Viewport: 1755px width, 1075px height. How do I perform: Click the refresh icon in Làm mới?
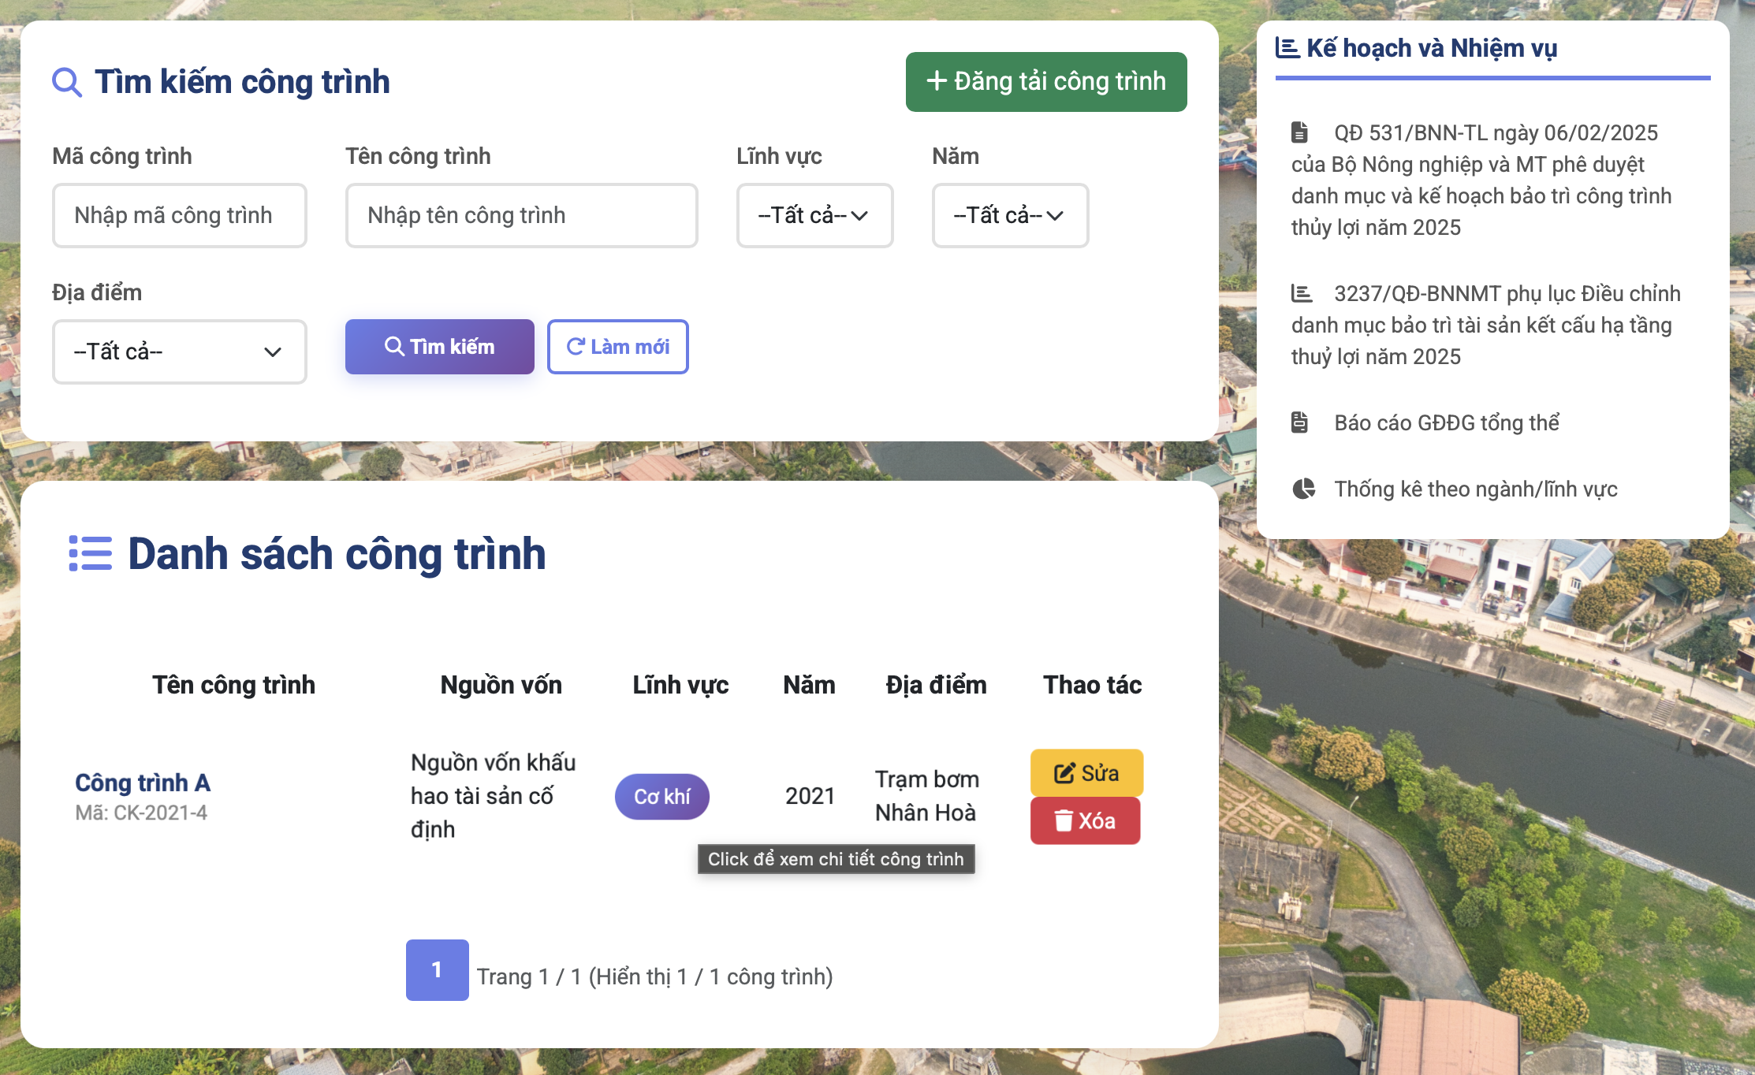(x=575, y=346)
